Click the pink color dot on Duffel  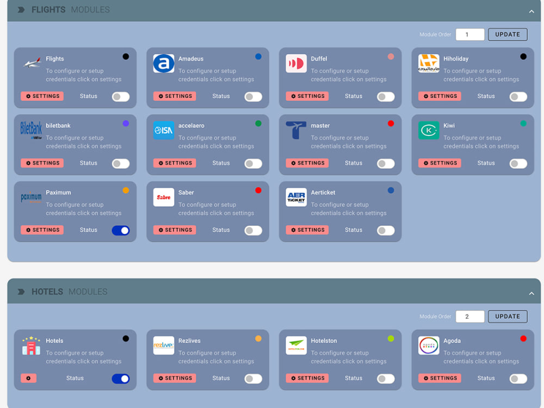tap(391, 57)
